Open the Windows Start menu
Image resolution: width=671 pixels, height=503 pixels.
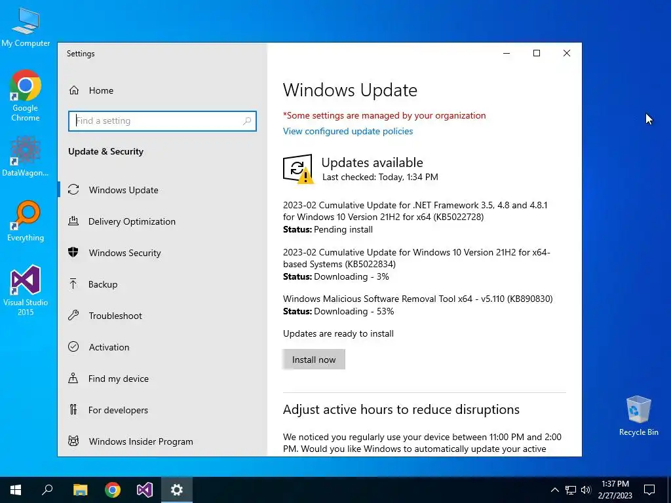point(16,490)
